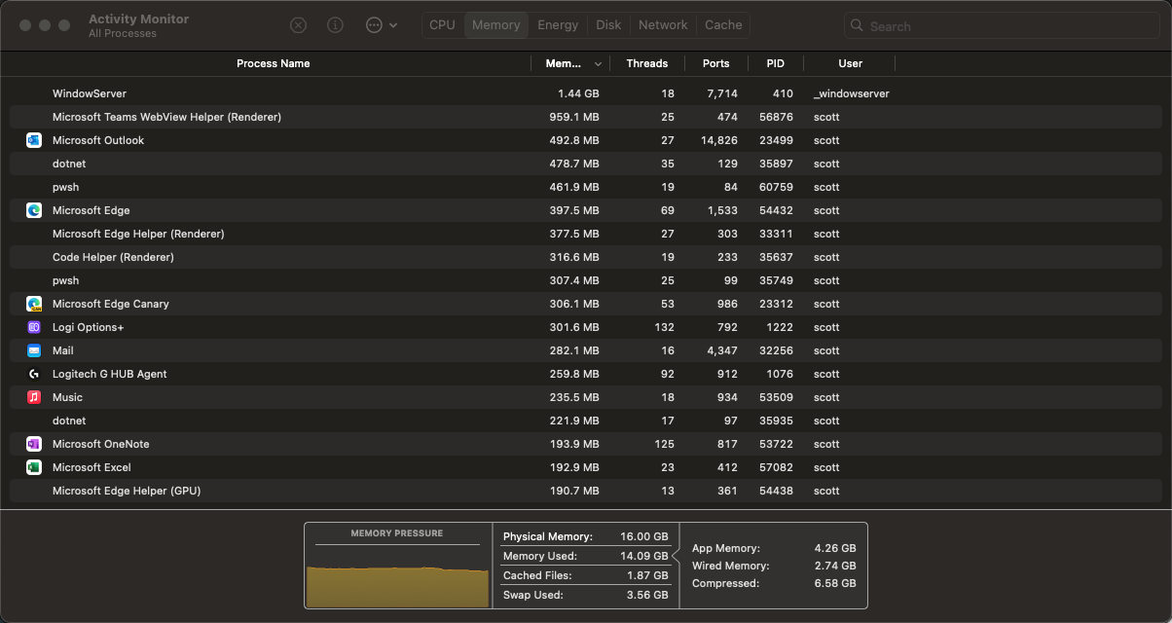Screen dimensions: 1172x623
Task: Select the Music process name
Action: pos(67,397)
